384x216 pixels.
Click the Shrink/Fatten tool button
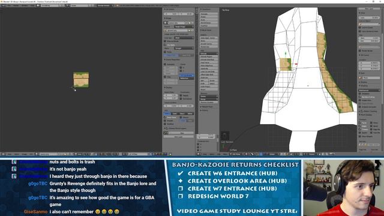click(209, 23)
